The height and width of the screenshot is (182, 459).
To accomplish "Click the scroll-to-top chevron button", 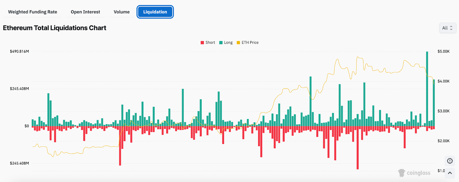I will pyautogui.click(x=450, y=173).
